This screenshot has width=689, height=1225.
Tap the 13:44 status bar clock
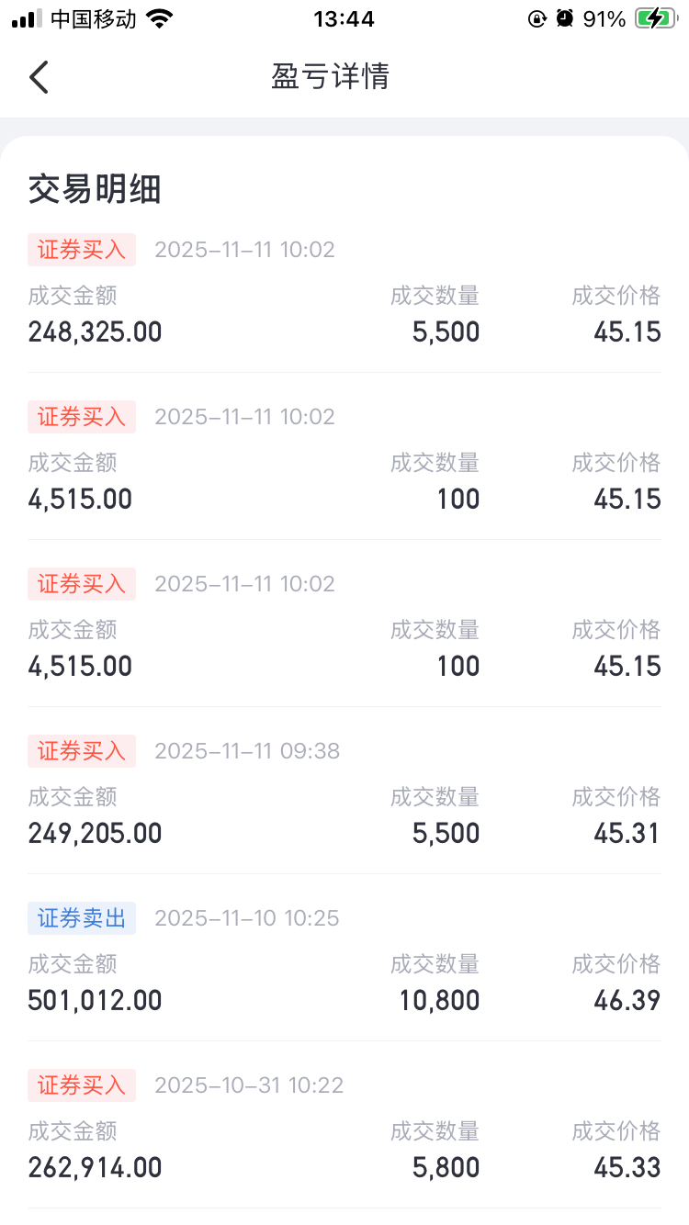(x=344, y=19)
